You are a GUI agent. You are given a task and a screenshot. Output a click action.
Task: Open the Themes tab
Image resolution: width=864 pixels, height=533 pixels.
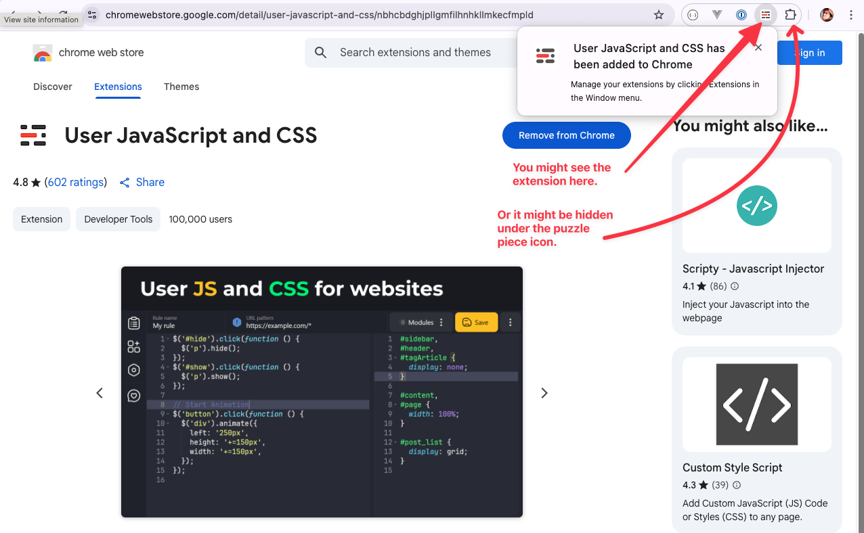[181, 87]
